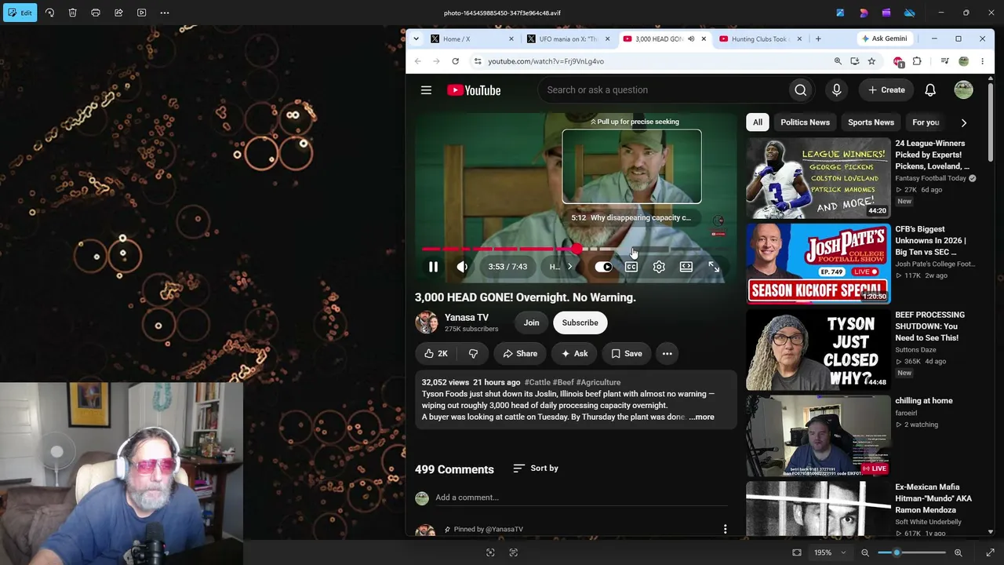1004x565 pixels.
Task: Open the photo viewer's three-dot more menu
Action: (165, 13)
